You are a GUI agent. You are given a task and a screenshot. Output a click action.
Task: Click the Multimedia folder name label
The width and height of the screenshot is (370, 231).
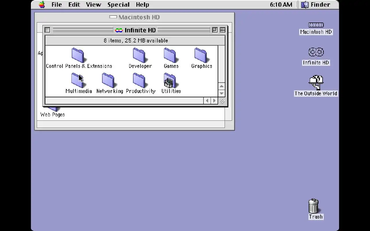79,91
